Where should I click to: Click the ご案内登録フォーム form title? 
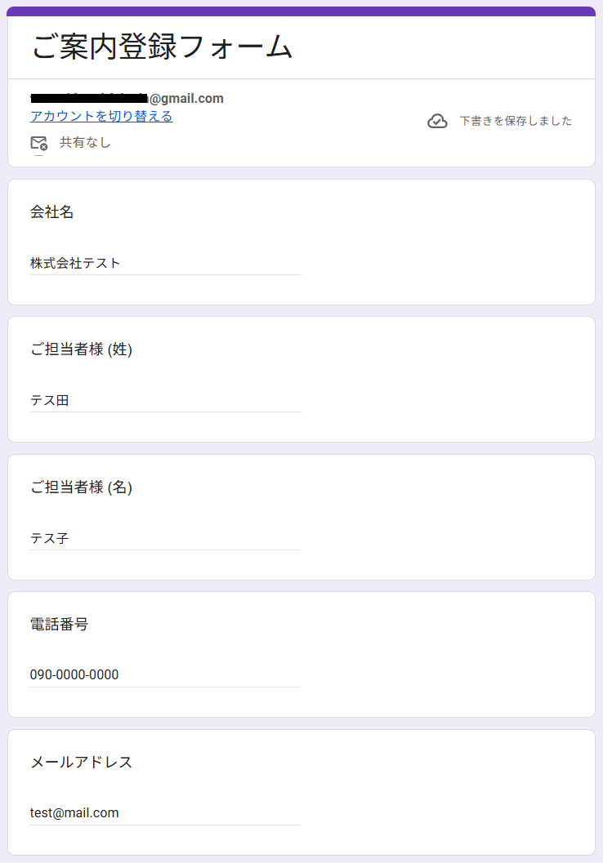[162, 47]
